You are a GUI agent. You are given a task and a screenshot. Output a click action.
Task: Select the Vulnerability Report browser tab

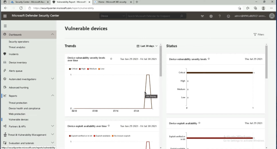tap(71, 2)
